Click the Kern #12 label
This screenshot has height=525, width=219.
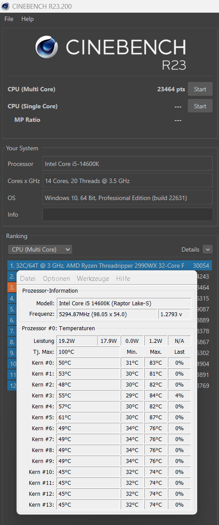coord(42,494)
